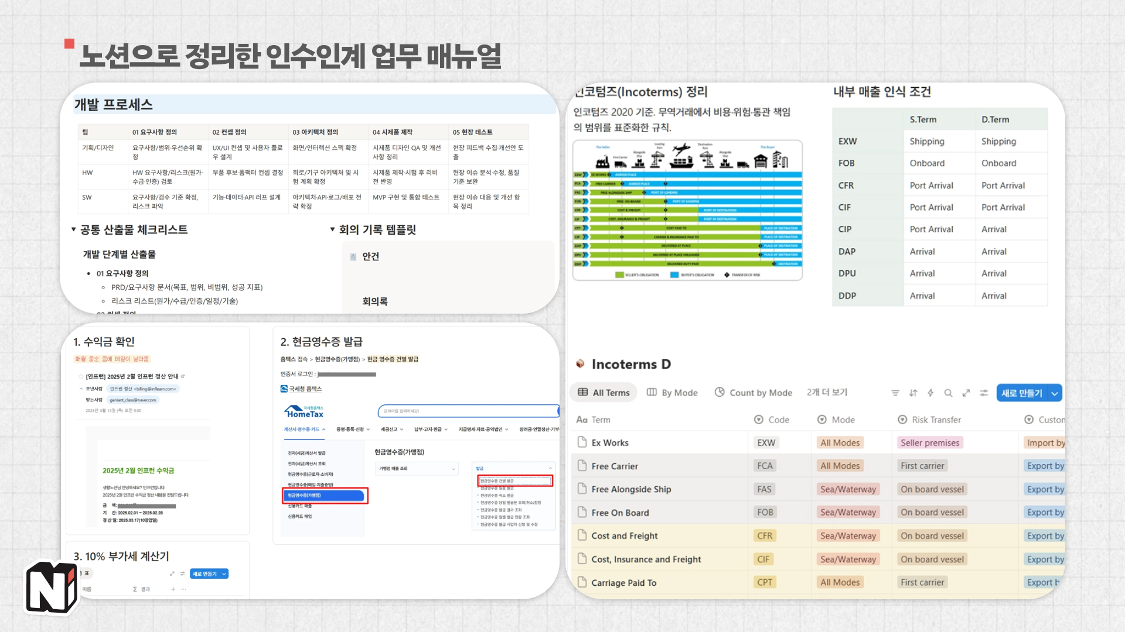Open dropdown on VAT table 새로 만들기 button
Screen dimensions: 1125x632
click(224, 574)
